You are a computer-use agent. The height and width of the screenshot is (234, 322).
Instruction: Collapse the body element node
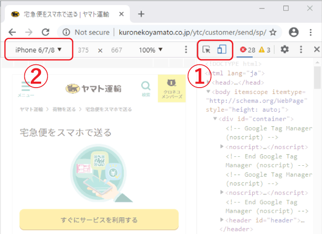209,92
